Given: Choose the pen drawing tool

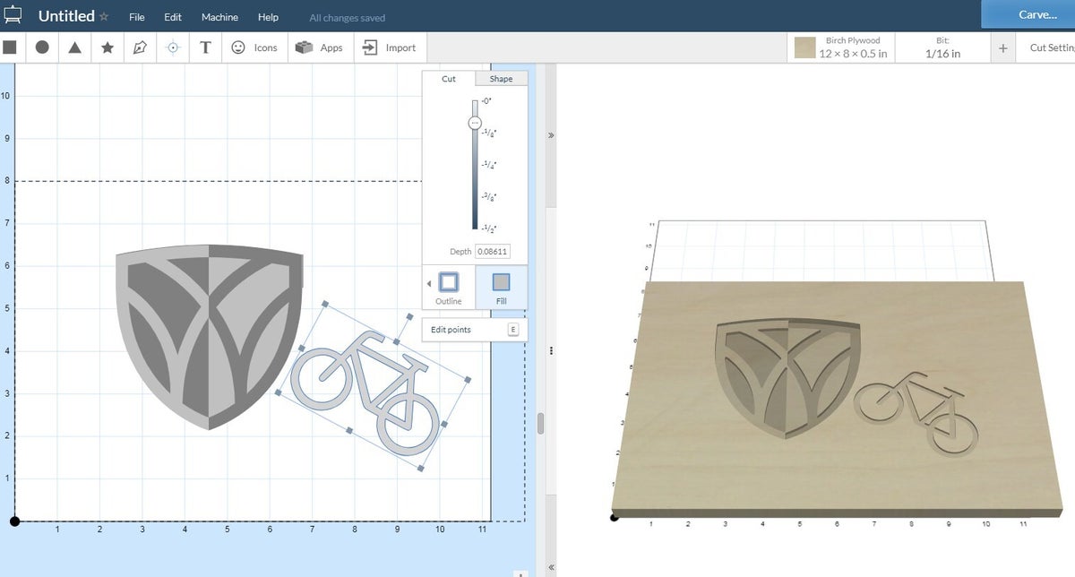Looking at the screenshot, I should click(x=140, y=47).
